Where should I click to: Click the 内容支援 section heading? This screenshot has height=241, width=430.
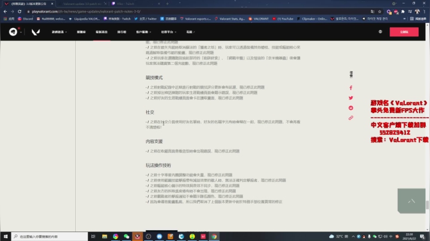point(154,141)
